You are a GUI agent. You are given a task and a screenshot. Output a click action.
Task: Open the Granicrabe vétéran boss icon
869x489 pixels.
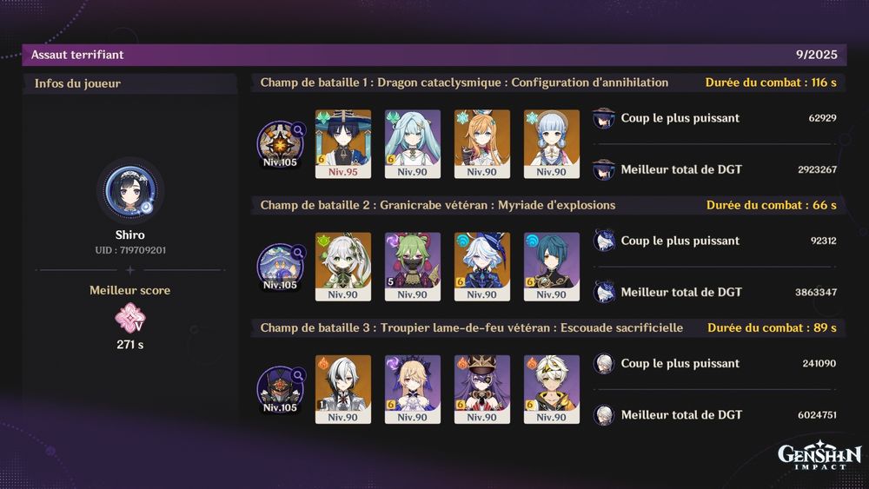pyautogui.click(x=281, y=267)
